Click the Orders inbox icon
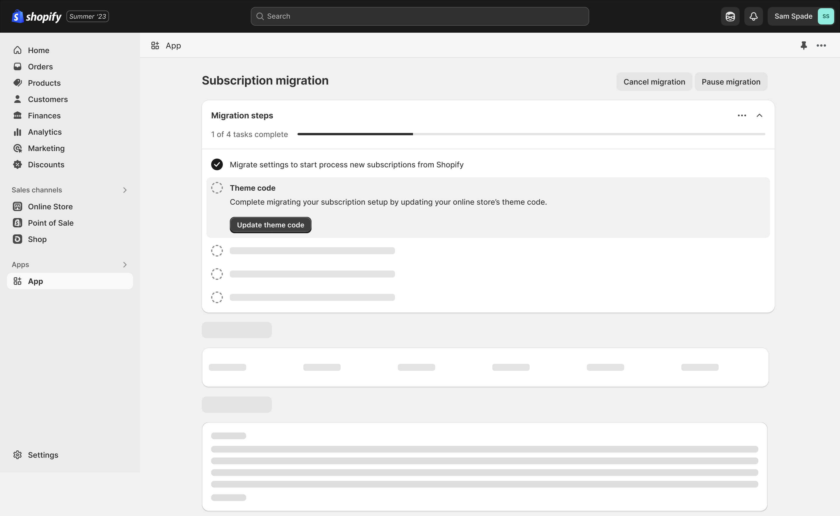 (x=18, y=66)
